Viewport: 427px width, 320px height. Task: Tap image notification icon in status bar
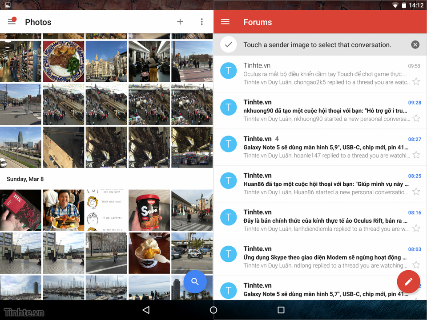coord(8,5)
